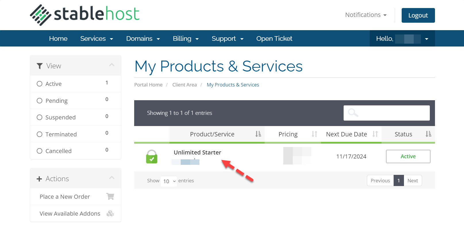Sort by Product/Service column sort icon
This screenshot has width=464, height=234.
point(258,134)
